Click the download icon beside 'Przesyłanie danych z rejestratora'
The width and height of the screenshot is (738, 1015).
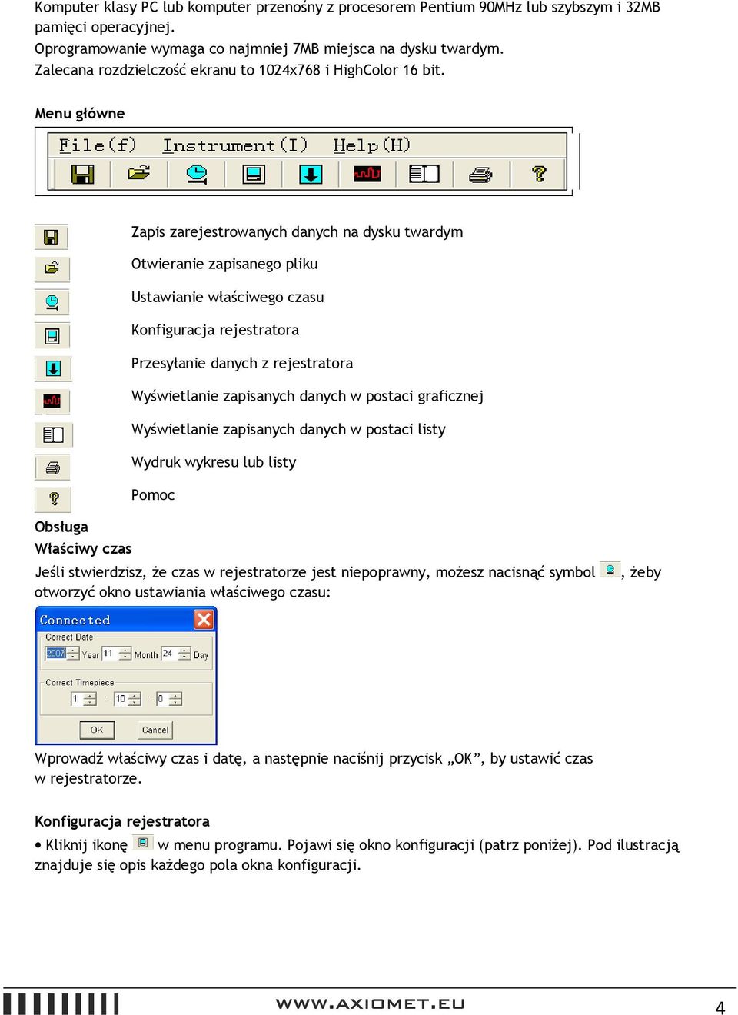point(53,369)
